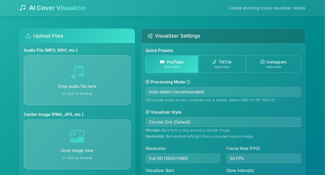Click the 'Visualizer Settings' heading text
The image size is (327, 175).
178,36
